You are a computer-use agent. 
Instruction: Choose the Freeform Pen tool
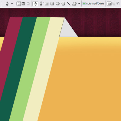pyautogui.click(x=41, y=4)
